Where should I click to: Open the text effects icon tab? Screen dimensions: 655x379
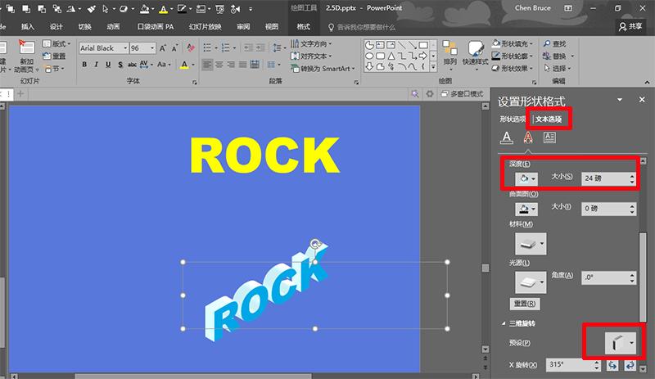click(528, 138)
